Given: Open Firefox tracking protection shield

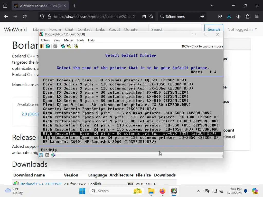Looking at the screenshot, I should coord(42,17).
